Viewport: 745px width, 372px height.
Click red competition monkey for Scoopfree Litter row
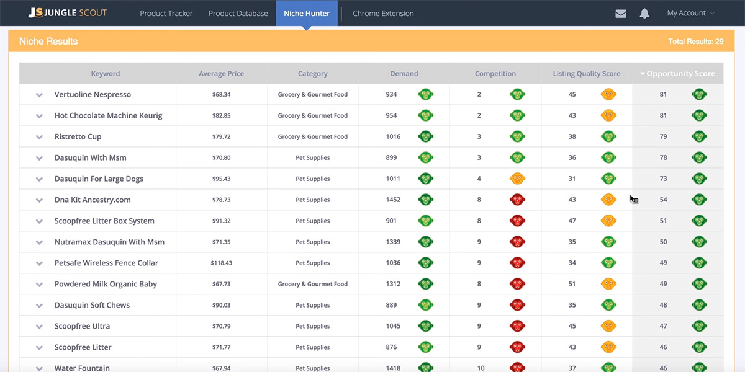[x=517, y=347]
